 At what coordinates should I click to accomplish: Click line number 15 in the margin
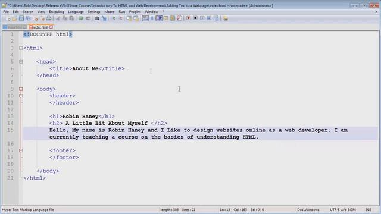tap(11, 130)
